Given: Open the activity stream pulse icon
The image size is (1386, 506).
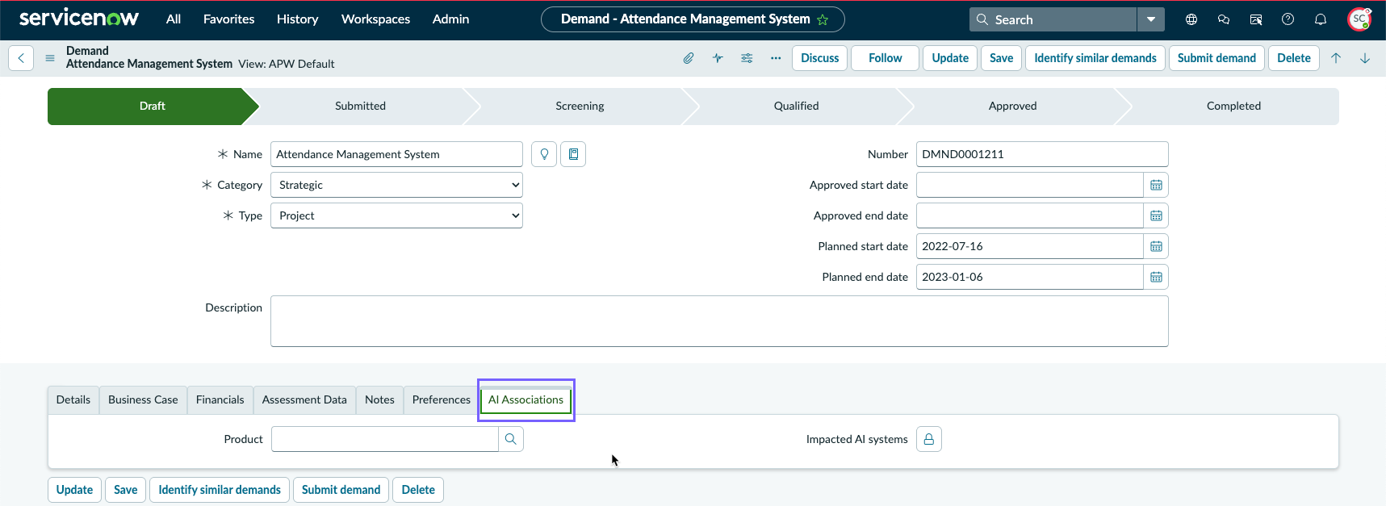Looking at the screenshot, I should [718, 58].
